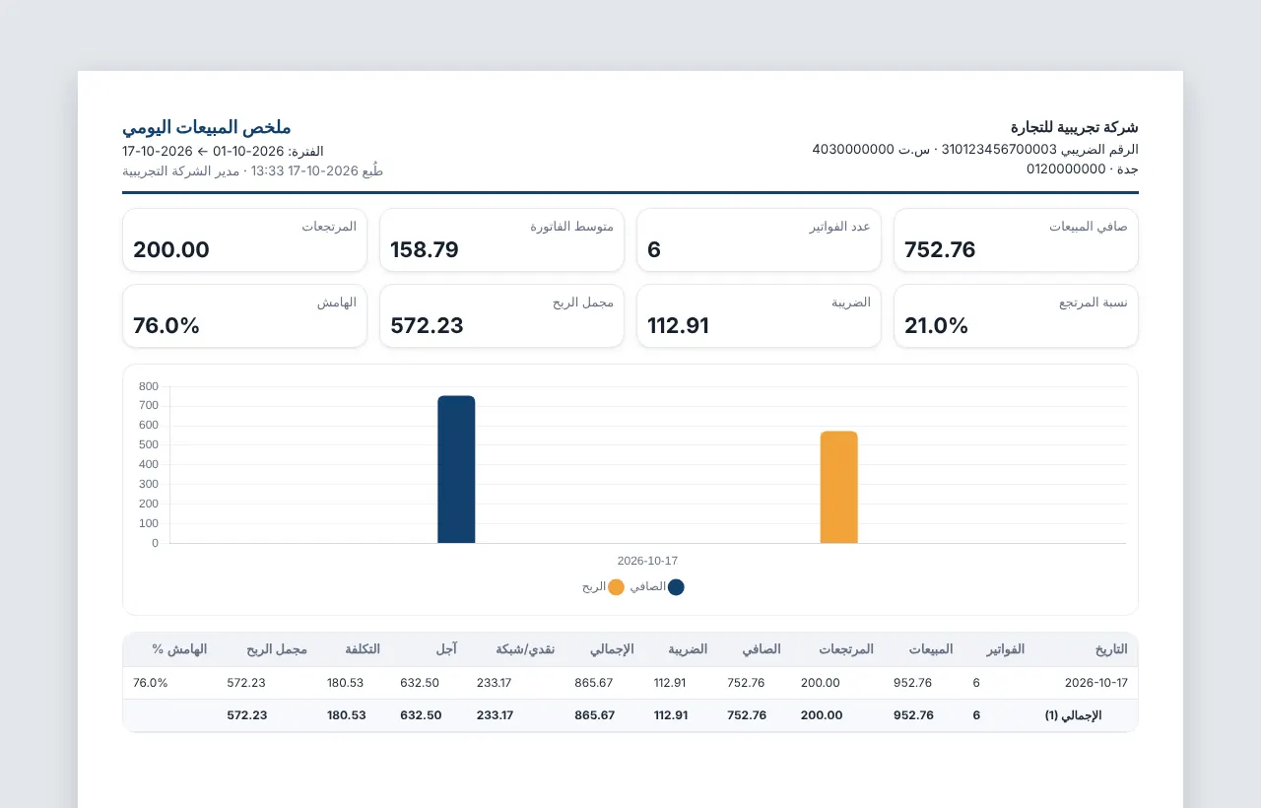Click the التكلفة table column header

(x=363, y=649)
